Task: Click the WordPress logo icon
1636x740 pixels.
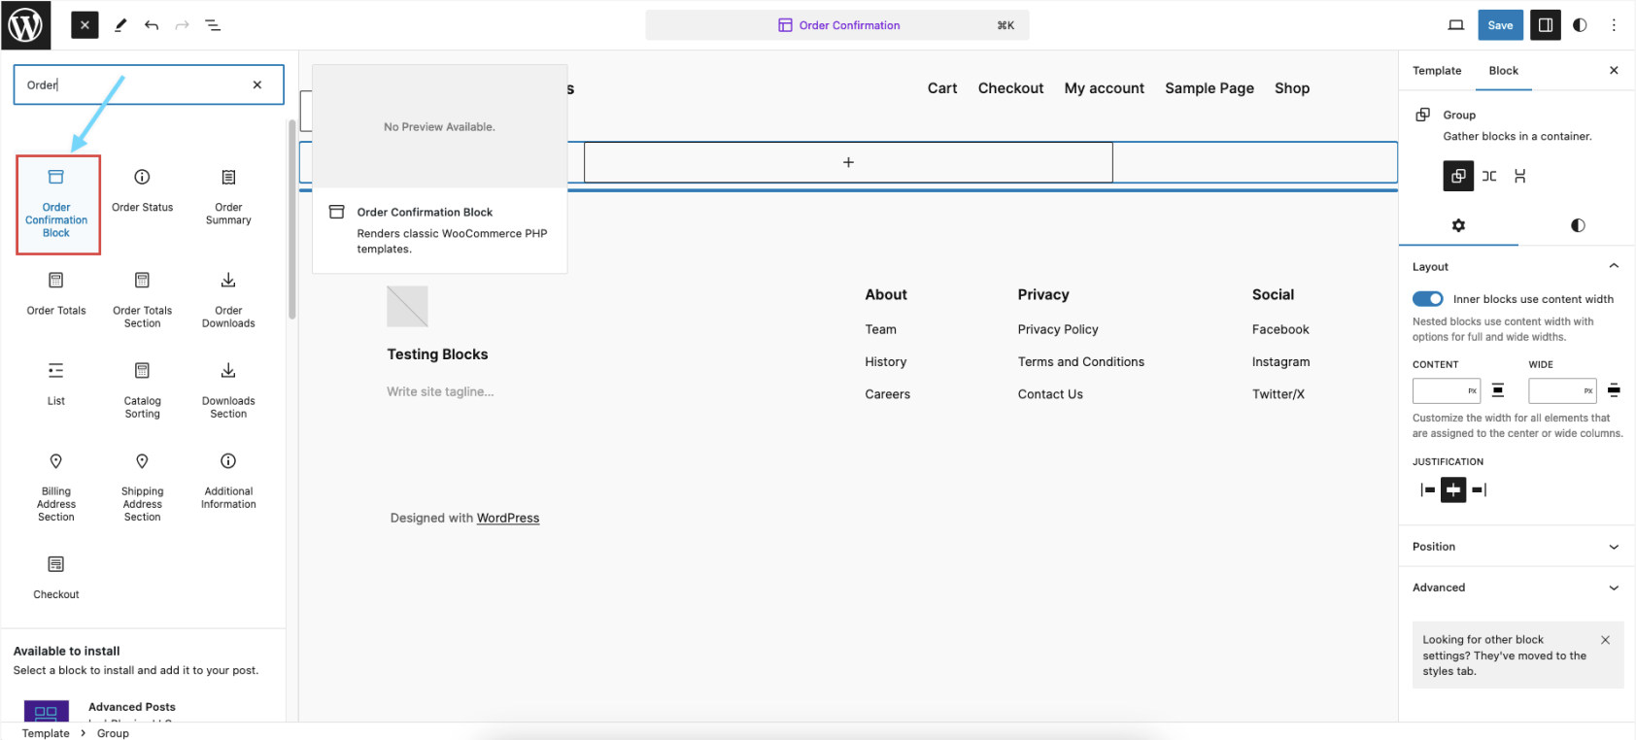Action: pyautogui.click(x=25, y=25)
